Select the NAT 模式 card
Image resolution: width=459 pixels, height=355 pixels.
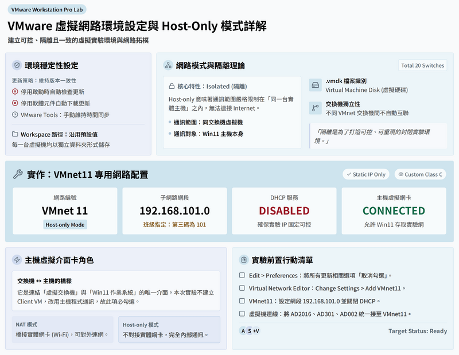63,330
